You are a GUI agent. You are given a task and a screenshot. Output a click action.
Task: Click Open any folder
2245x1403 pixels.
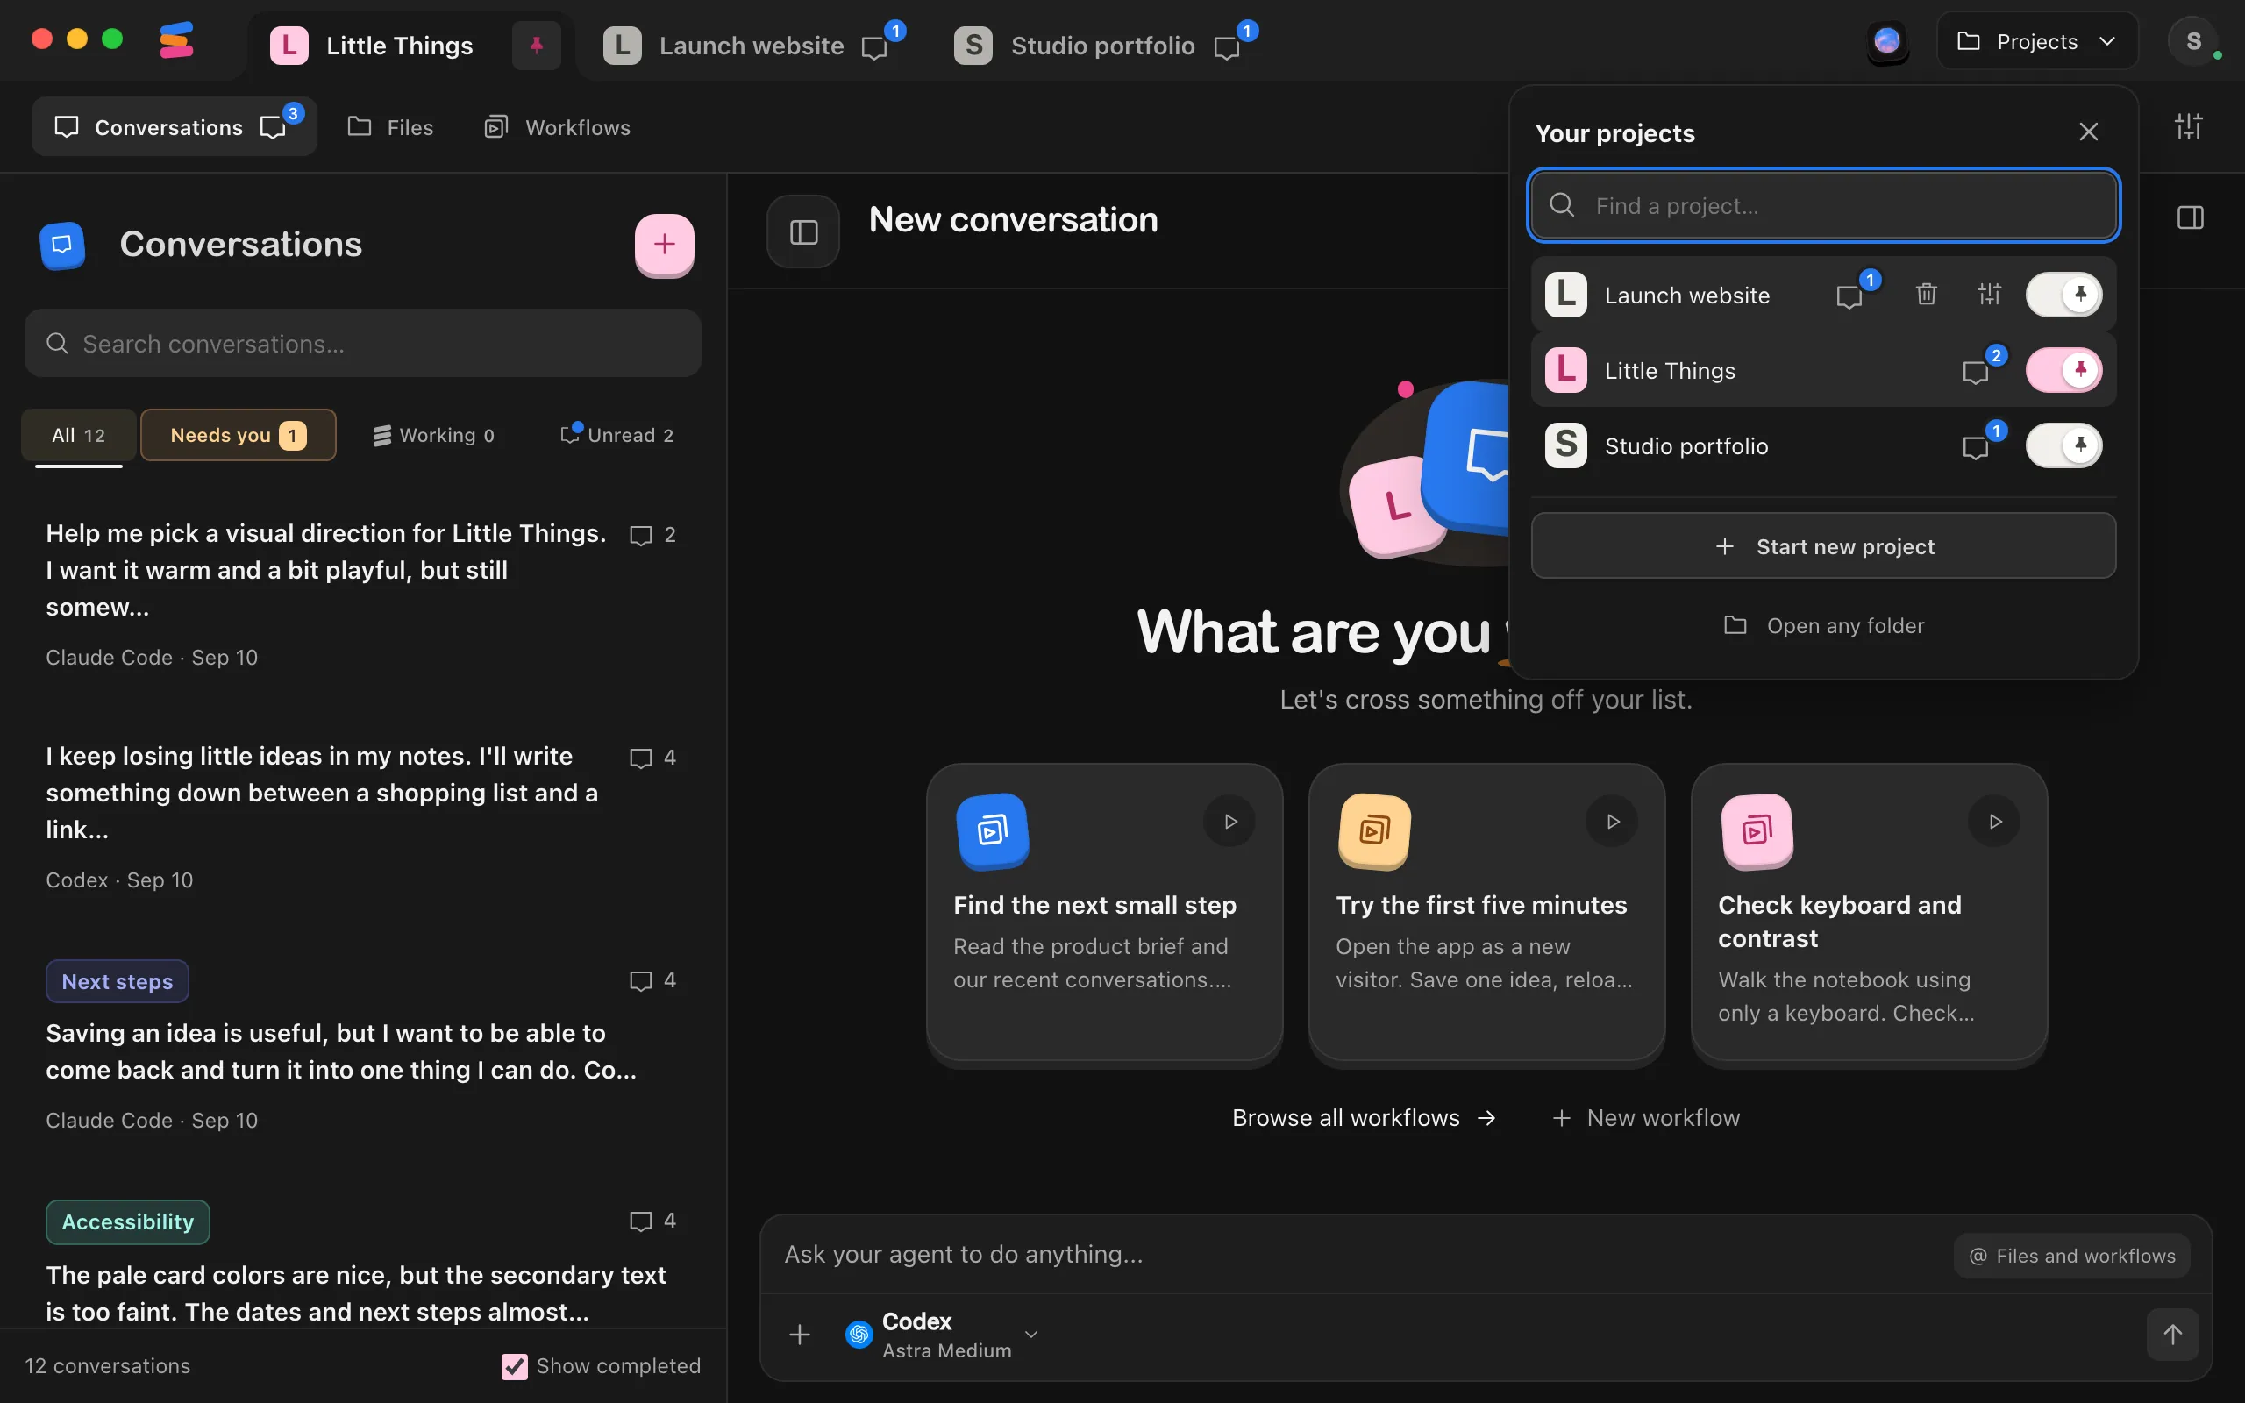coord(1824,625)
